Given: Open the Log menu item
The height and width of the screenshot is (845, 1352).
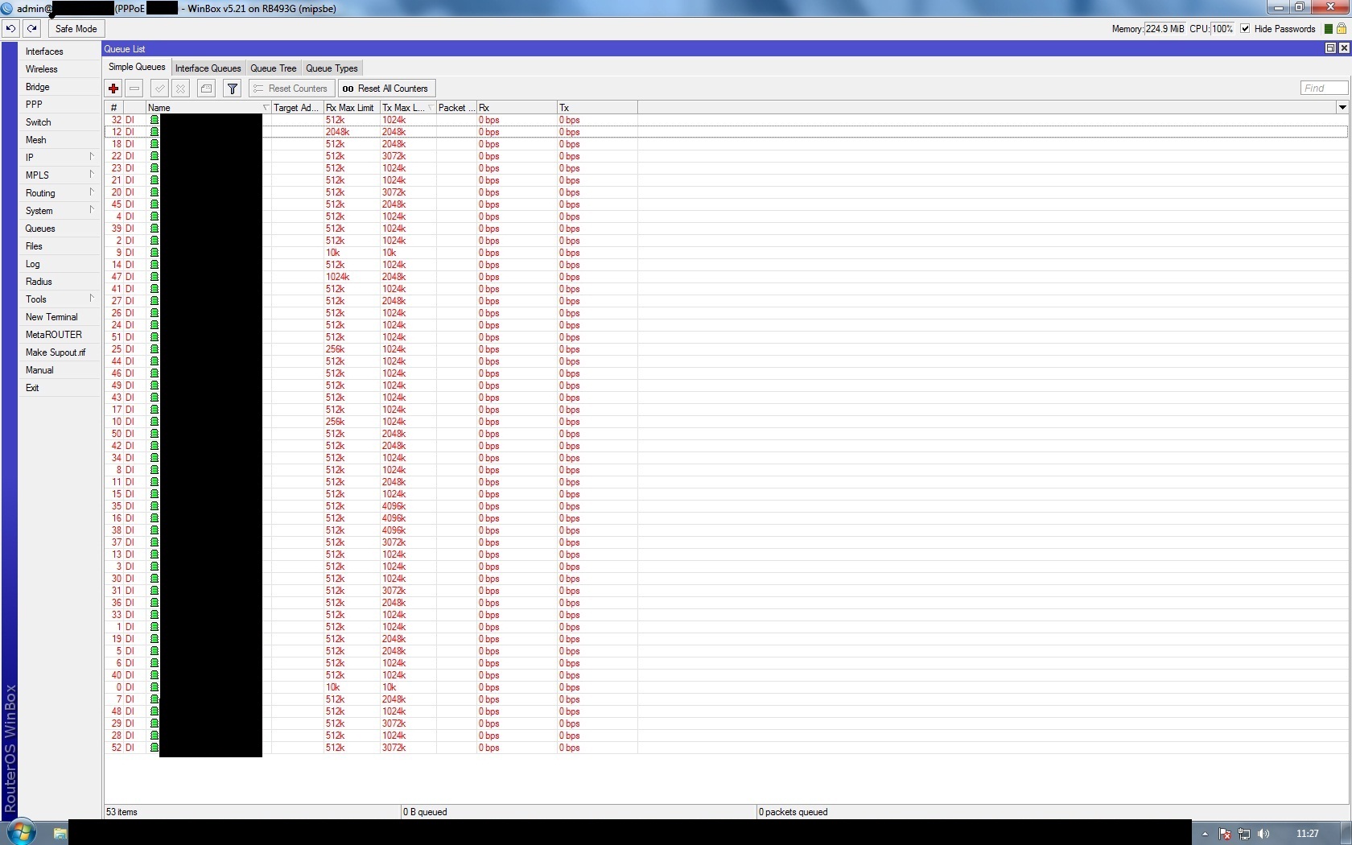Looking at the screenshot, I should 60,264.
